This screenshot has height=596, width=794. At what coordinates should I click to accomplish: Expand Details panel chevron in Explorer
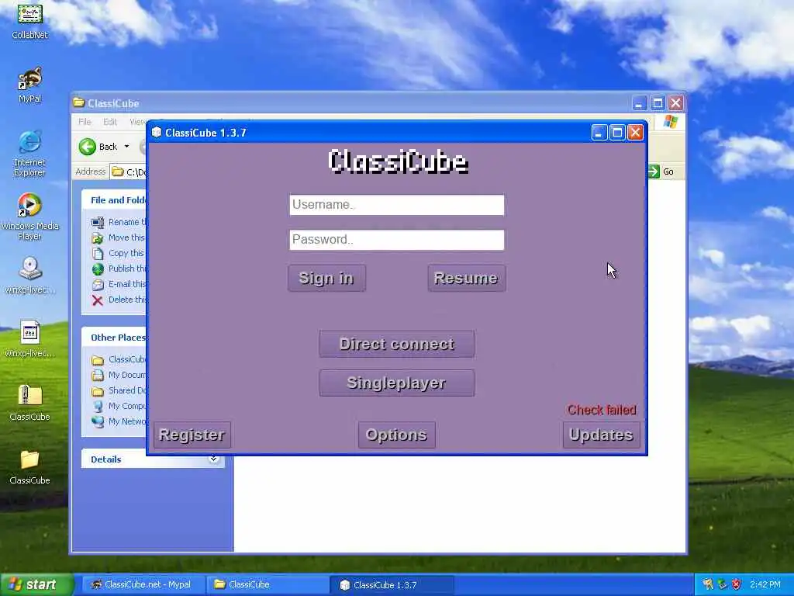pyautogui.click(x=214, y=459)
